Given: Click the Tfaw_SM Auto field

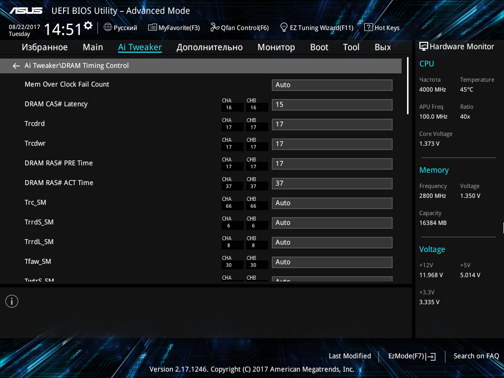Looking at the screenshot, I should click(332, 262).
